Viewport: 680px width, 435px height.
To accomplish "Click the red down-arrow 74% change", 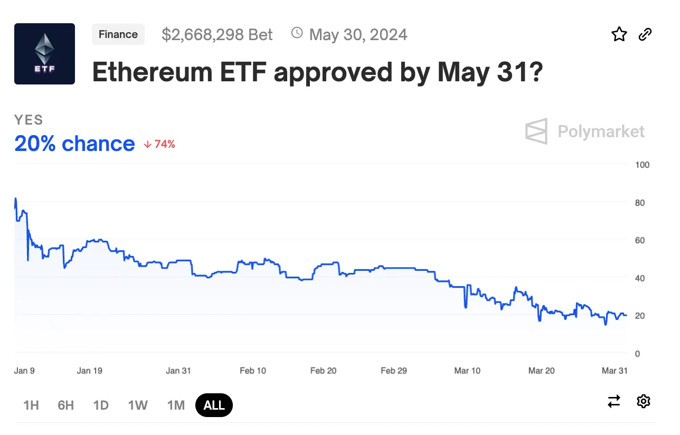I will pos(159,144).
